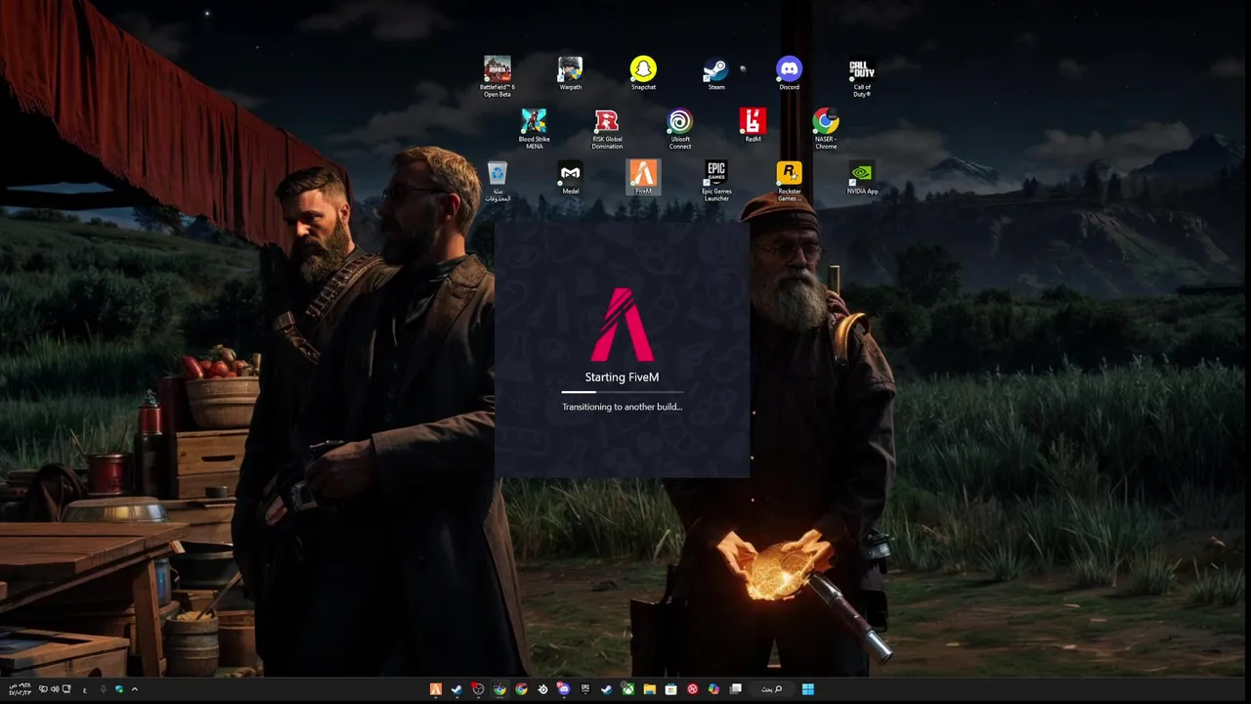Click 'Transitioning to another build...' status text
Image resolution: width=1251 pixels, height=704 pixels.
click(x=622, y=407)
